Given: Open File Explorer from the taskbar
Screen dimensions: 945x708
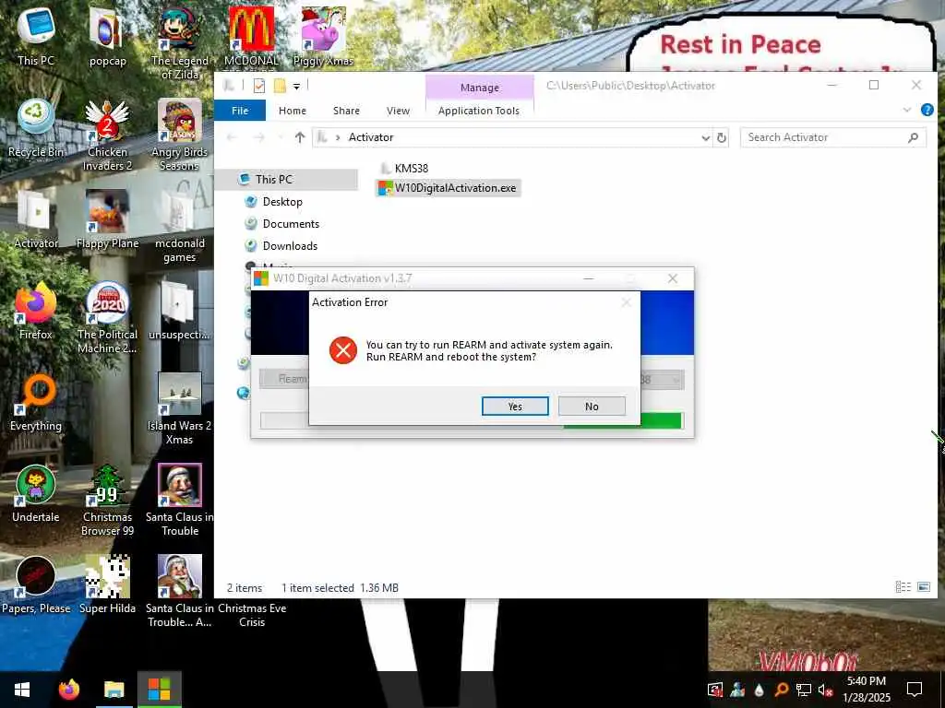Looking at the screenshot, I should click(x=114, y=690).
